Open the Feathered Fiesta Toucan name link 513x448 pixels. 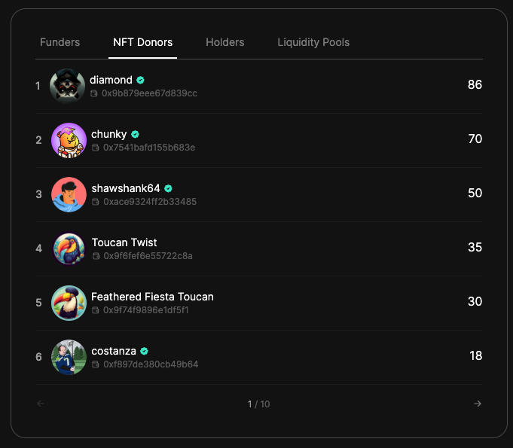pyautogui.click(x=152, y=297)
